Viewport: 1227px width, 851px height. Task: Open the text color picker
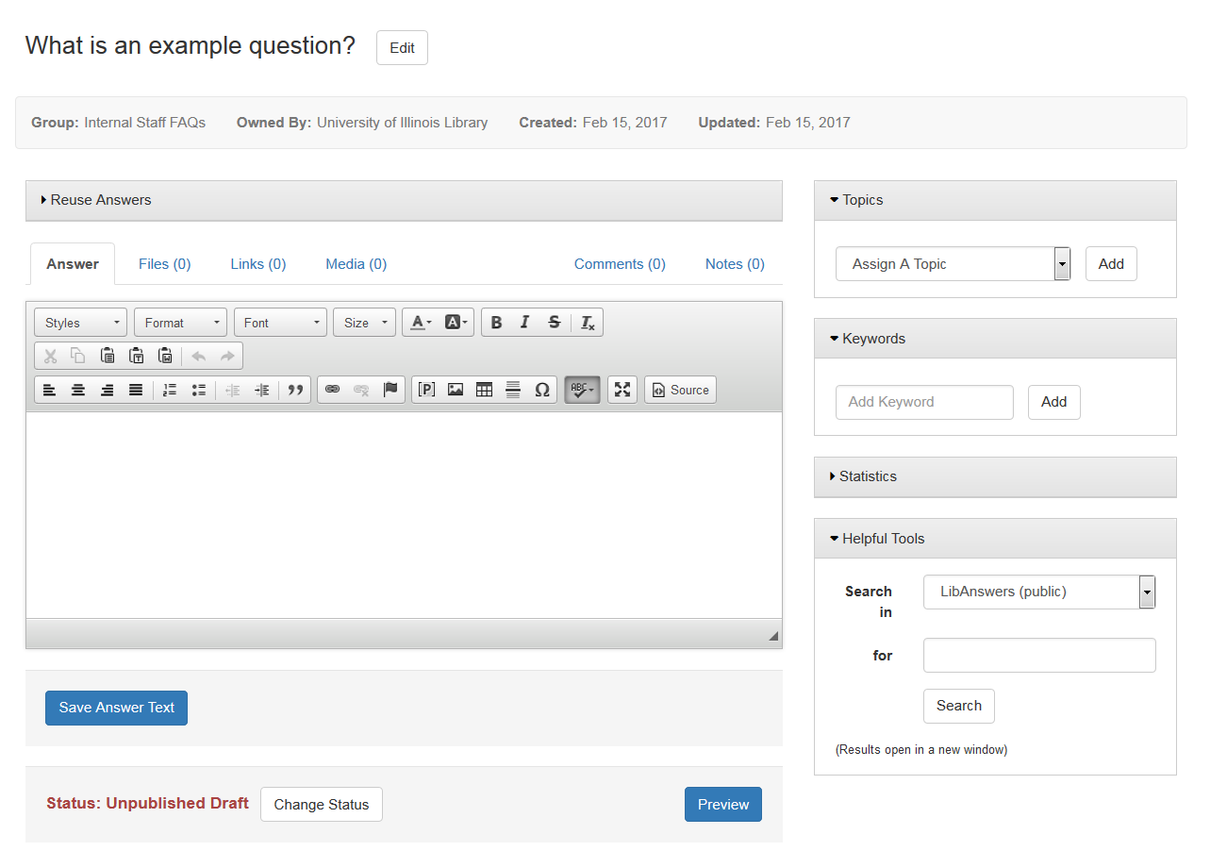[421, 323]
